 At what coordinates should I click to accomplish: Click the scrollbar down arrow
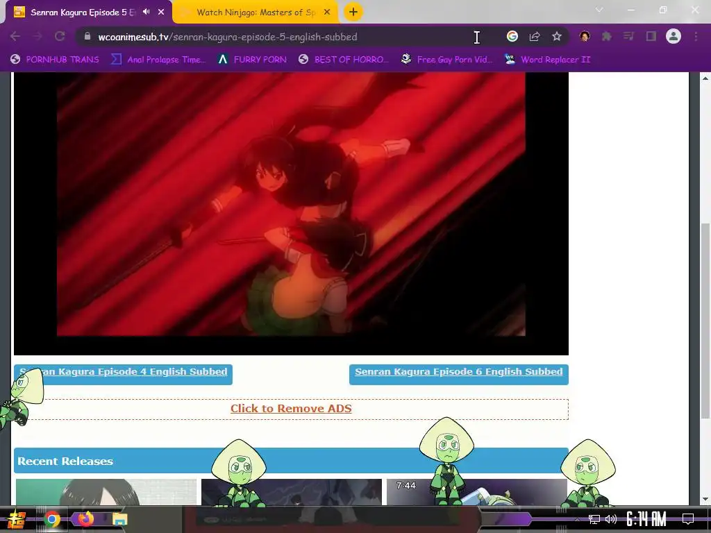(705, 500)
